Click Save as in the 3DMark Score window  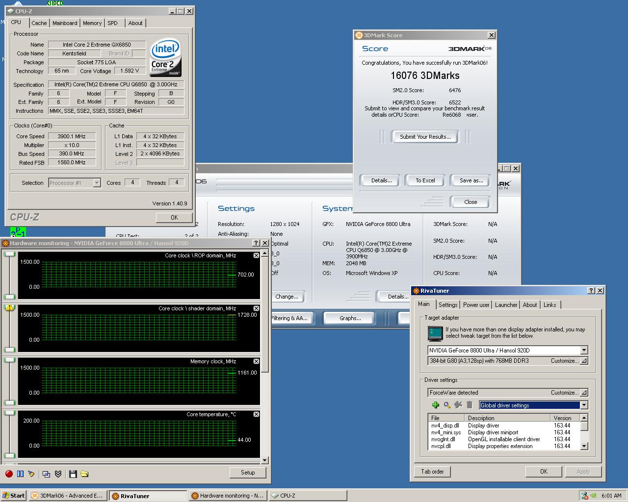click(471, 180)
